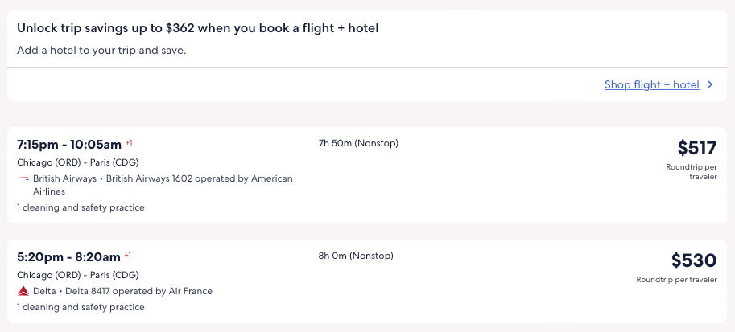Choose the $517 roundtrip fare
735x332 pixels.
(696, 148)
